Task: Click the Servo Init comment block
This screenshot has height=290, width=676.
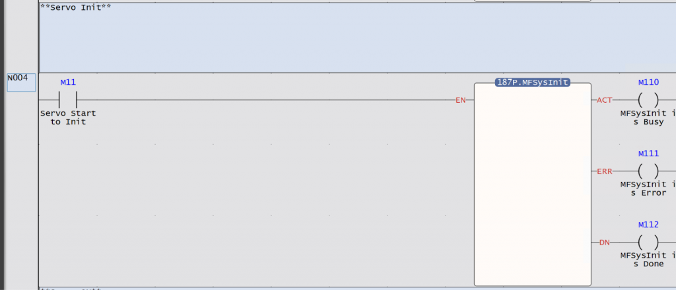Action: pyautogui.click(x=357, y=38)
